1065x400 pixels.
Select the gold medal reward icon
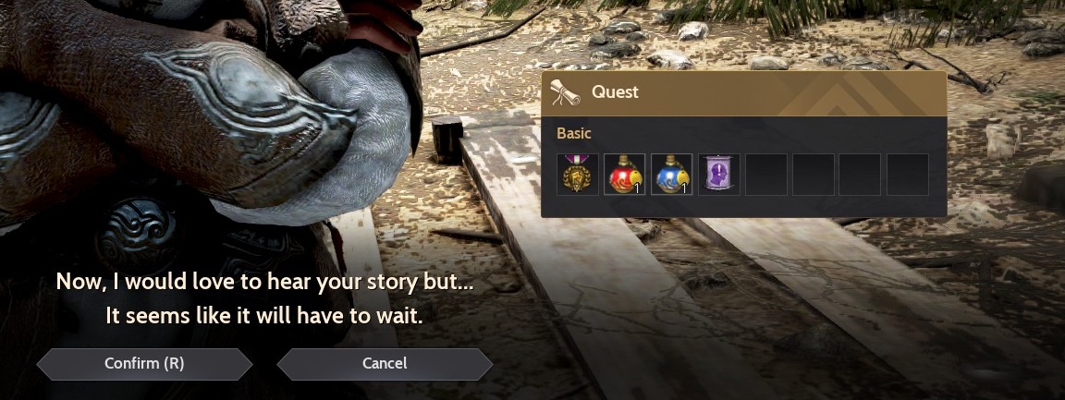pyautogui.click(x=577, y=175)
